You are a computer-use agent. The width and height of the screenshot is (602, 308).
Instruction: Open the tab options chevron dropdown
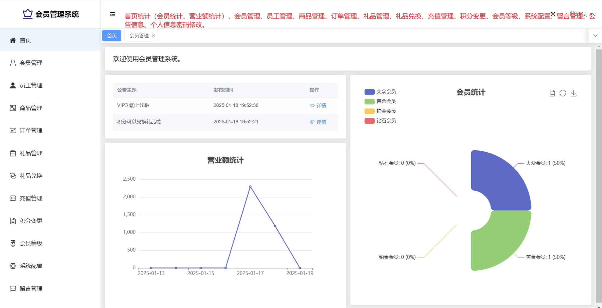click(x=595, y=36)
